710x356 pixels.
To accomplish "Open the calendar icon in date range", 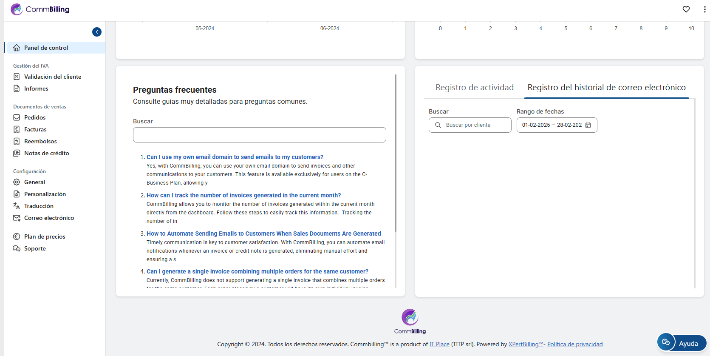I will [x=588, y=125].
